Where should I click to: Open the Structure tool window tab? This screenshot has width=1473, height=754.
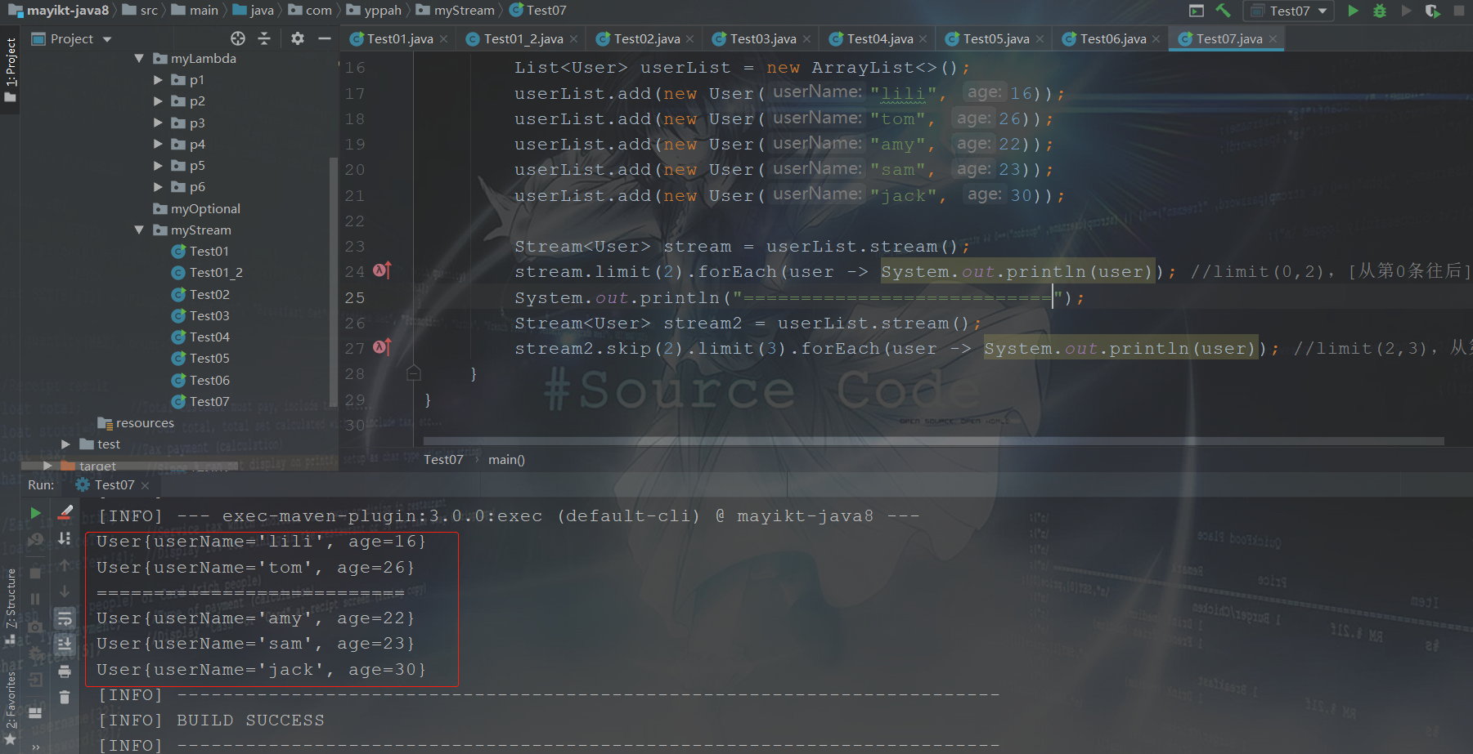[x=11, y=605]
